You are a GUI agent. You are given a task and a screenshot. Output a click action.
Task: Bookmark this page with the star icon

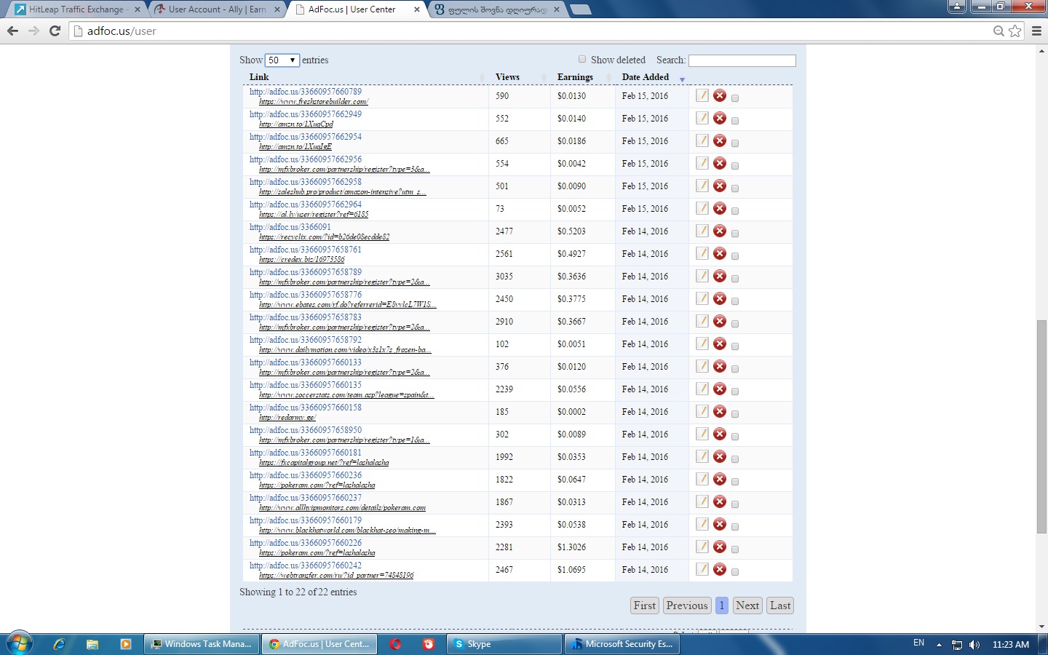coord(1015,31)
